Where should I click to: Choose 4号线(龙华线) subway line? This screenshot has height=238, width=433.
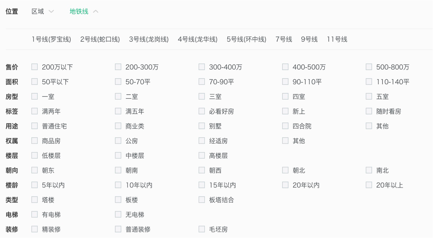pyautogui.click(x=198, y=39)
